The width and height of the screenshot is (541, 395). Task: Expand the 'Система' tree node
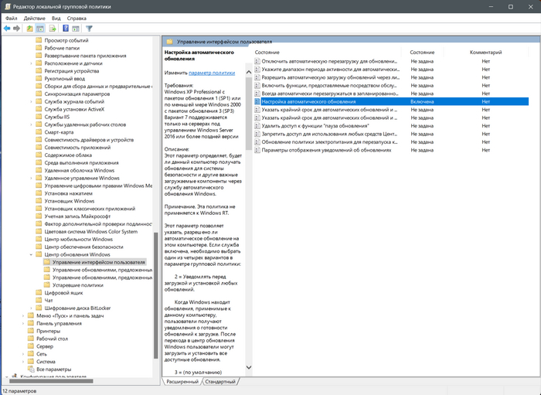click(x=22, y=362)
